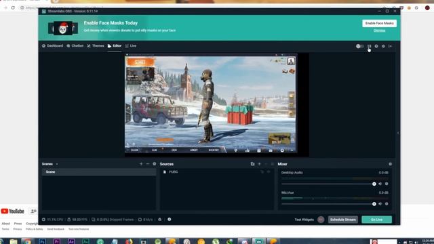Open source properties icon in Sources header

click(x=273, y=164)
